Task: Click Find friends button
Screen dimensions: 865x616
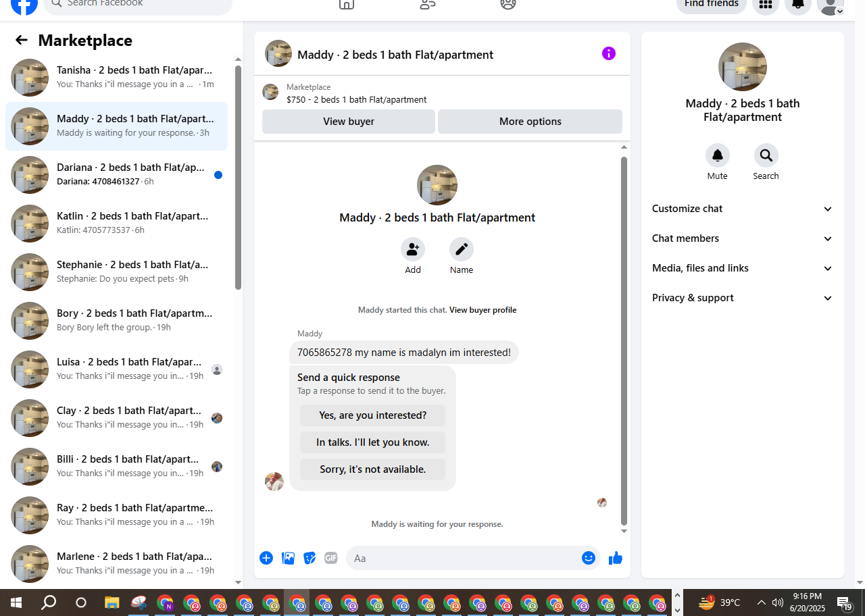Action: click(712, 4)
